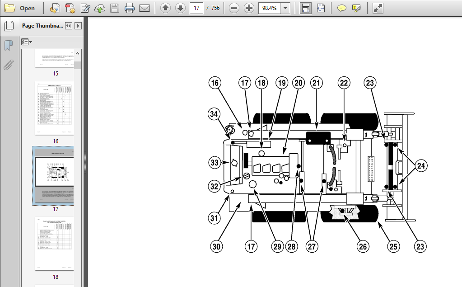Go to next page with down arrow
Viewport: 462px width, 287px height.
(180, 8)
